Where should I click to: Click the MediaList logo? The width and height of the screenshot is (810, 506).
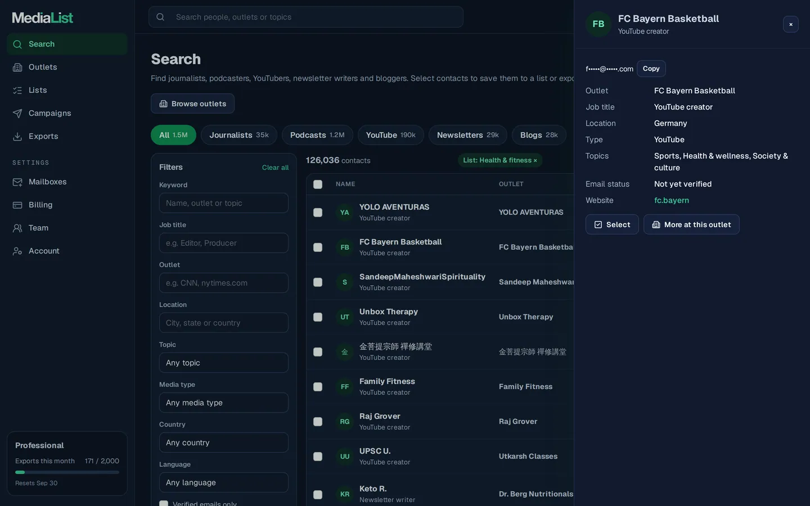(43, 17)
